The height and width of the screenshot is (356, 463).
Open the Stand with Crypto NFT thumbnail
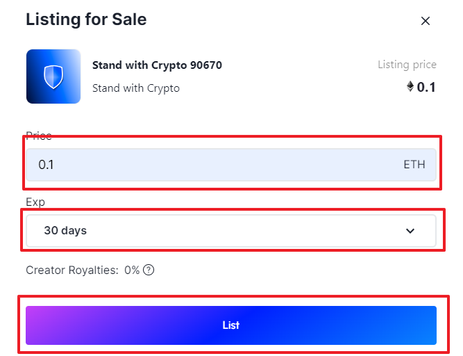(x=53, y=76)
